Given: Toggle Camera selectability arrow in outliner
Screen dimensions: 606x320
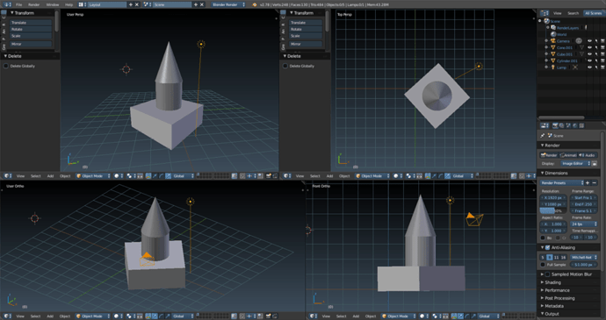Looking at the screenshot, I should [x=596, y=41].
